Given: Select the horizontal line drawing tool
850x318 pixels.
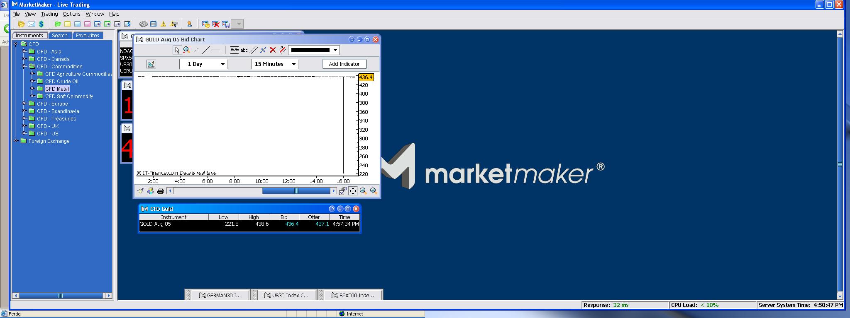Looking at the screenshot, I should click(x=215, y=50).
